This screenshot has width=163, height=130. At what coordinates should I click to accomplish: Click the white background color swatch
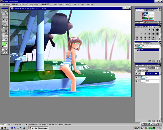(x=6, y=45)
